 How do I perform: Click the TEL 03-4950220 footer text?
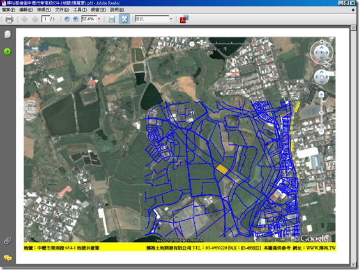point(210,248)
